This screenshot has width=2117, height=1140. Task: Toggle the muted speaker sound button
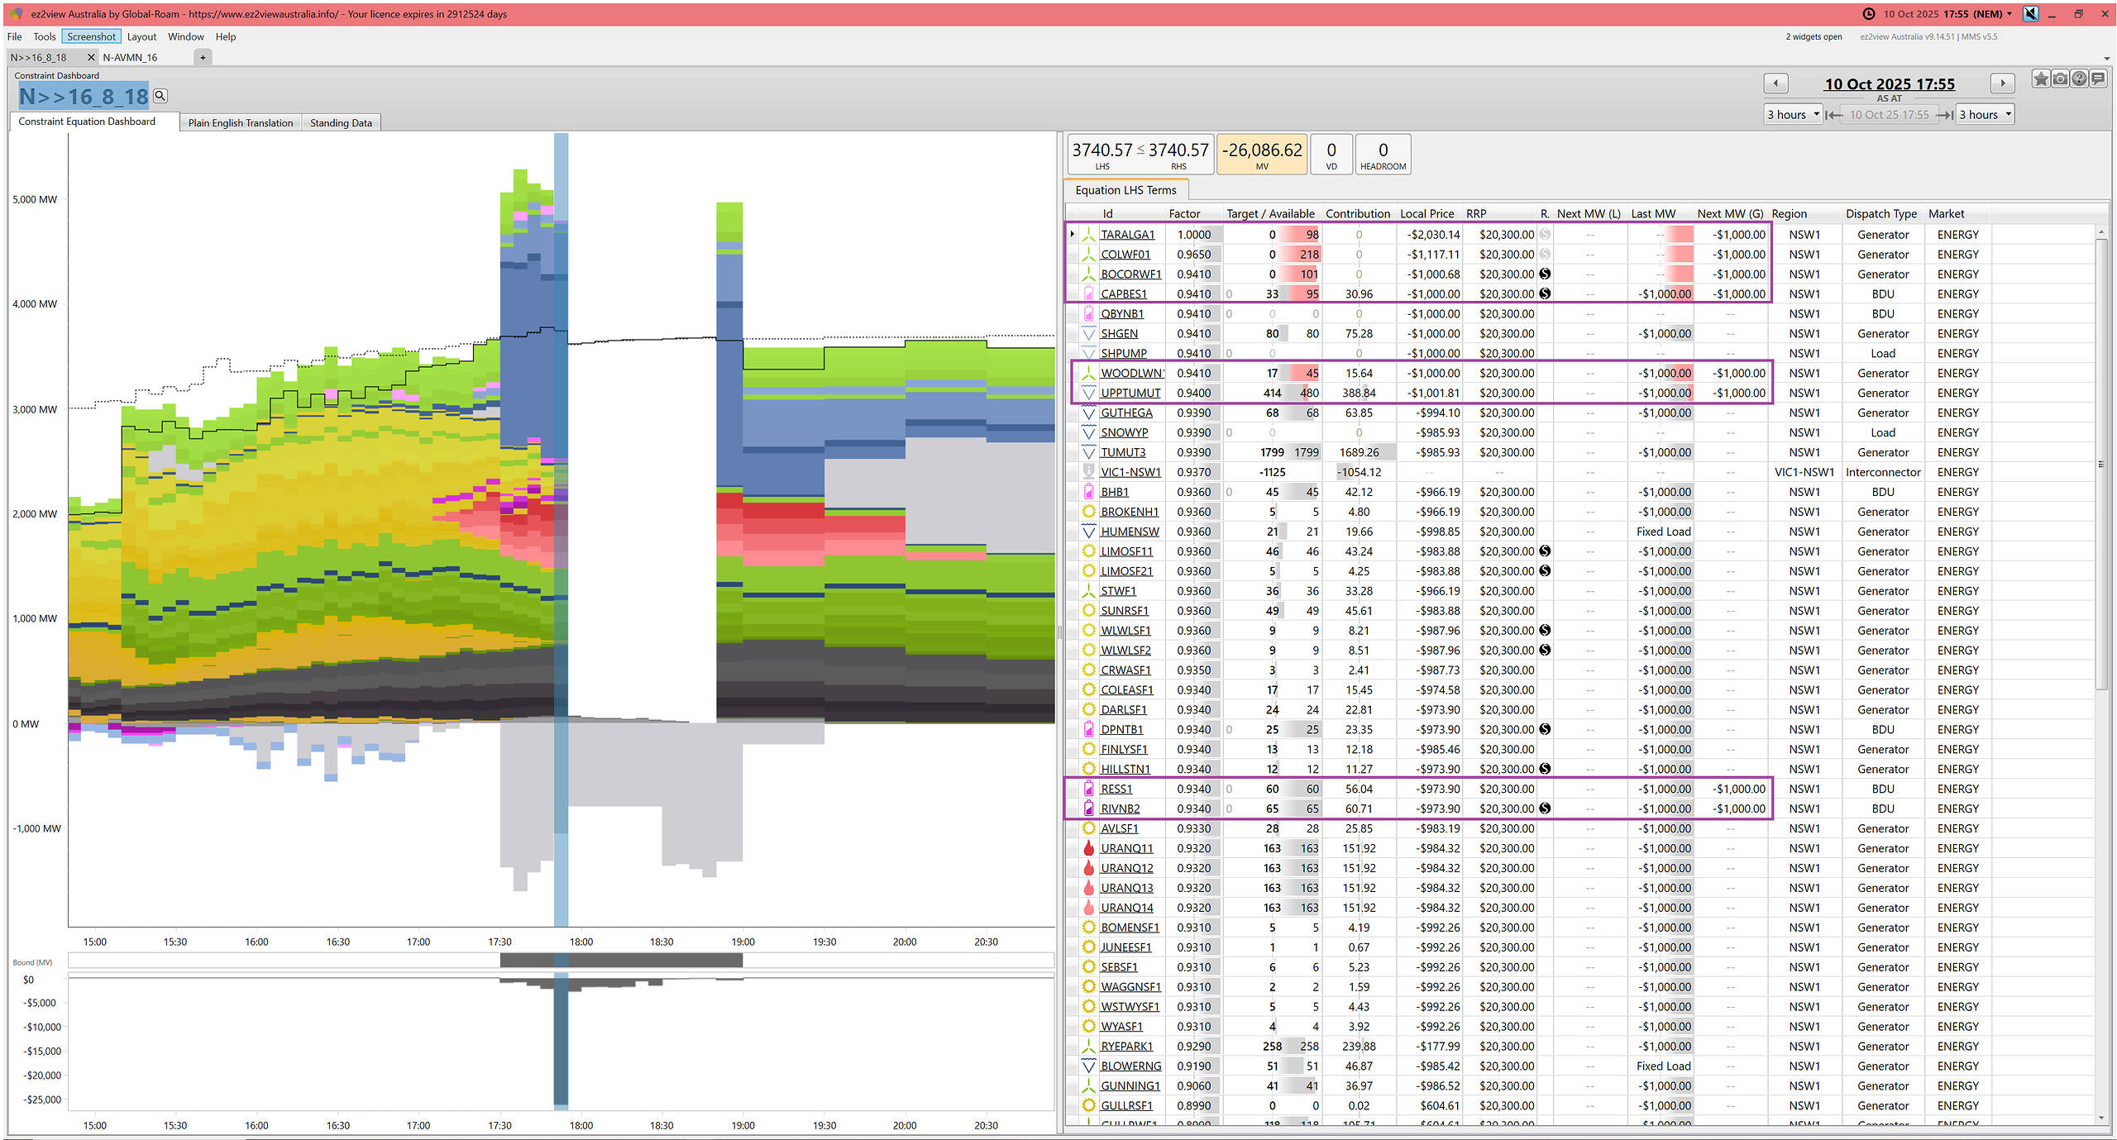2030,14
